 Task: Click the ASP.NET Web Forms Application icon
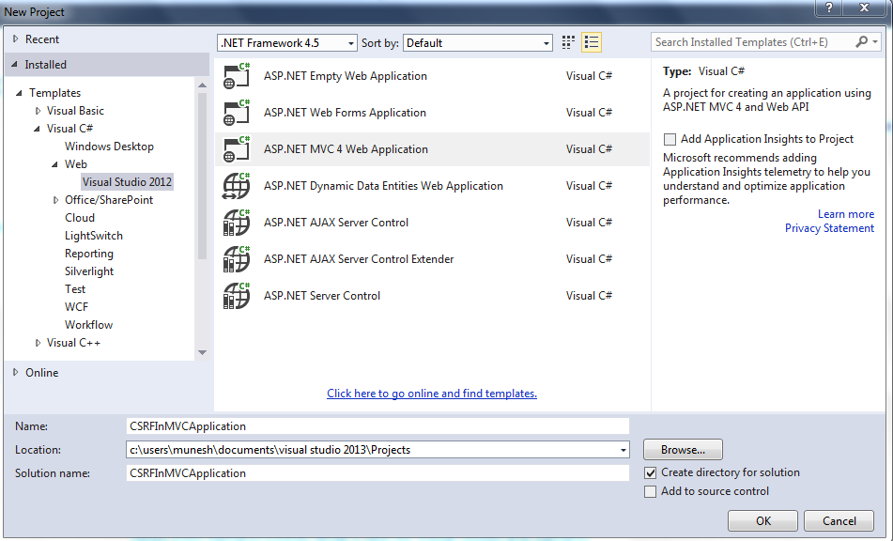coord(236,113)
